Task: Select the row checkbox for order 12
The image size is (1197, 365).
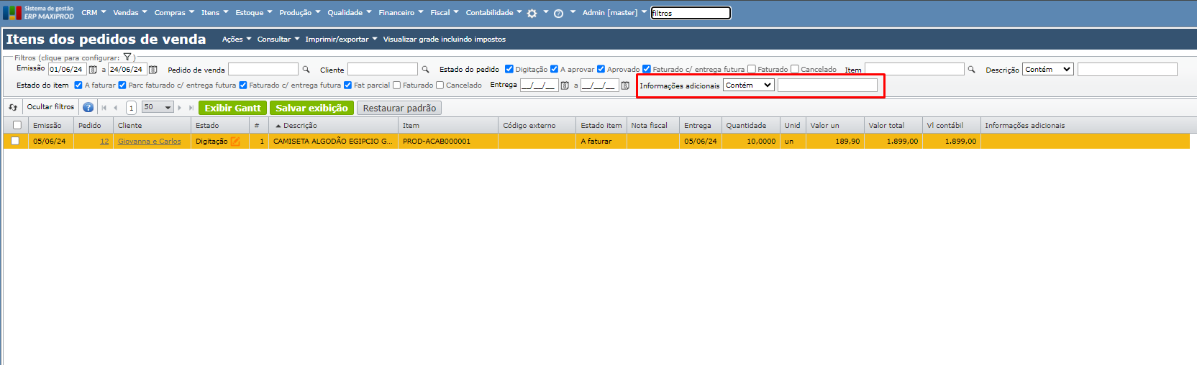Action: 14,141
